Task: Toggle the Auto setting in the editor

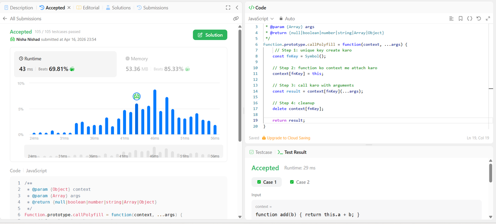Action: (x=287, y=19)
